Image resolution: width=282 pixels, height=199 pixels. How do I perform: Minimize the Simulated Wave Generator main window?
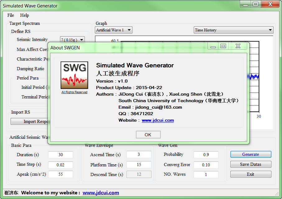click(245, 4)
